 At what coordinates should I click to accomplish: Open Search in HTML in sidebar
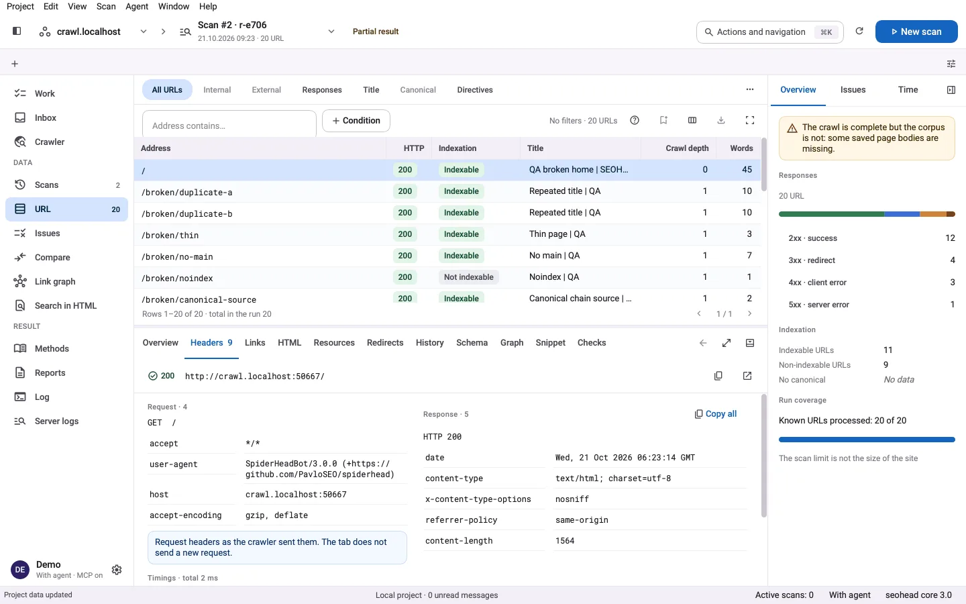click(x=67, y=305)
